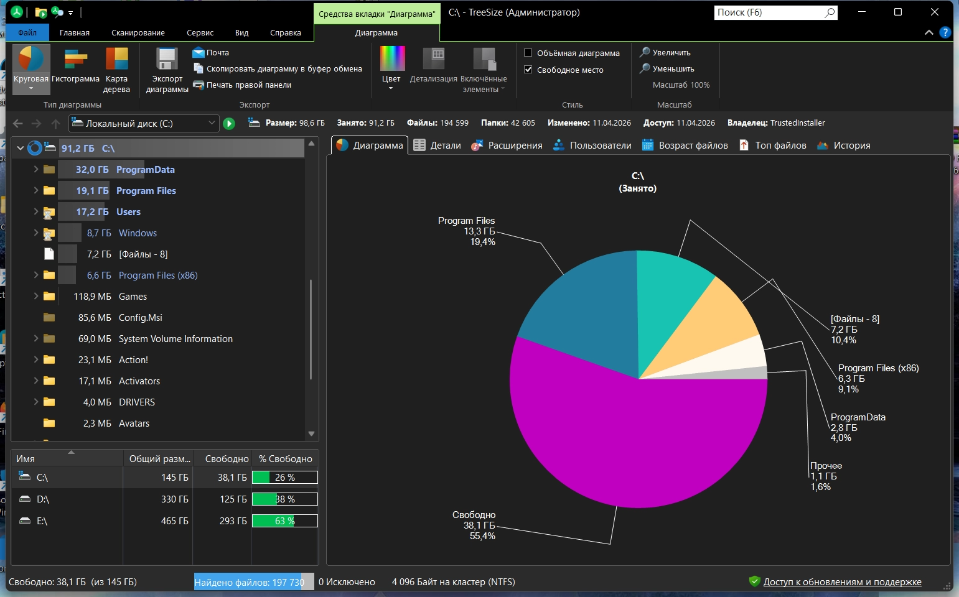Collapse the C:\ root node in the tree
This screenshot has width=959, height=597.
21,148
